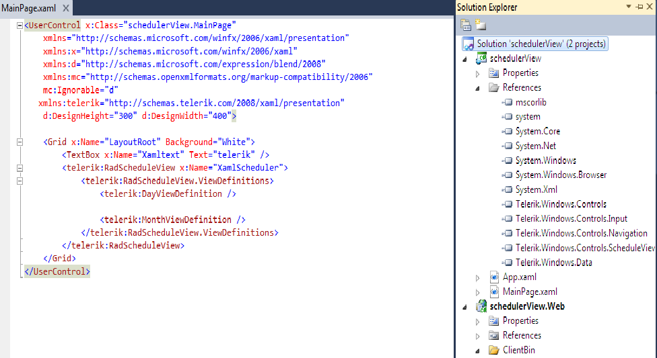The width and height of the screenshot is (657, 358).
Task: Expand Properties under schedulerView.Web
Action: click(x=478, y=322)
